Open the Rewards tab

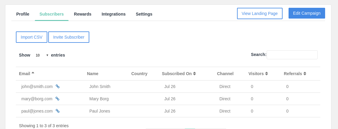click(83, 14)
